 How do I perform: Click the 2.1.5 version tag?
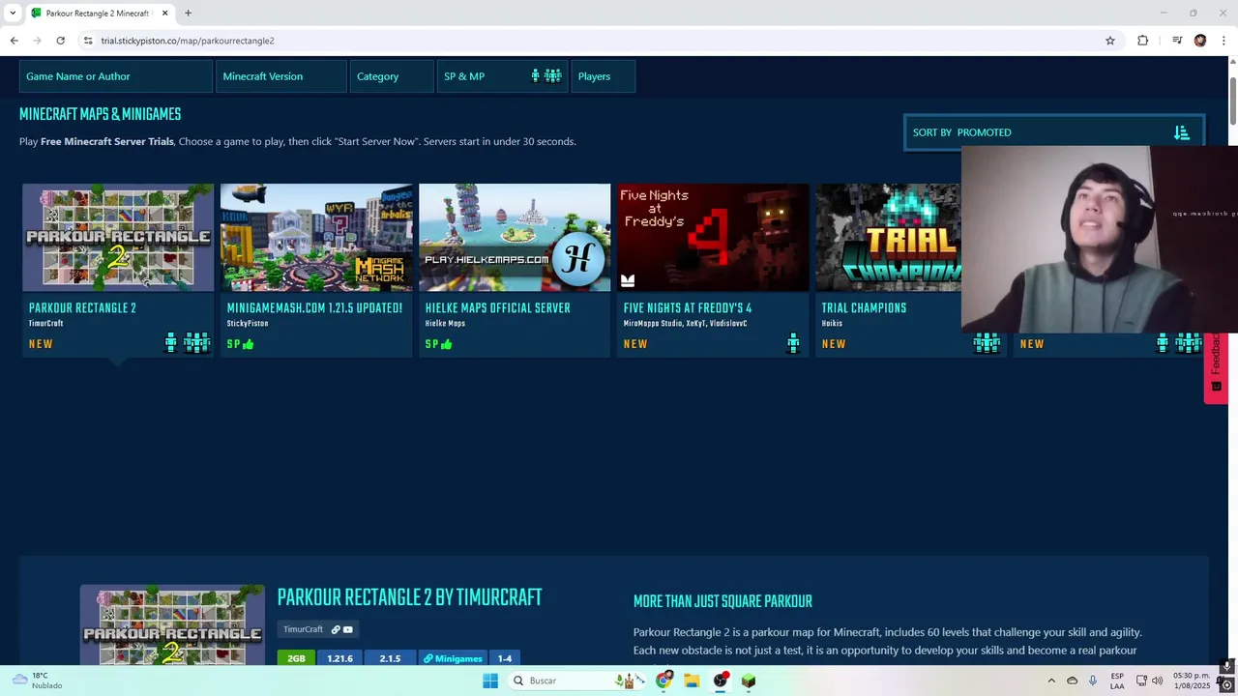pos(390,658)
